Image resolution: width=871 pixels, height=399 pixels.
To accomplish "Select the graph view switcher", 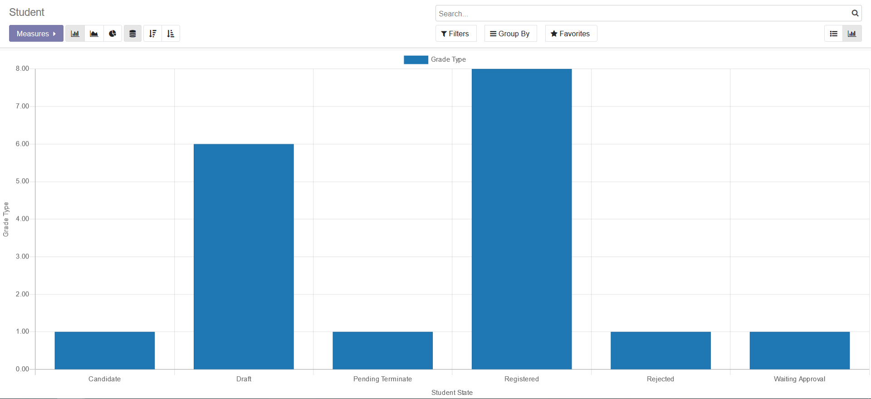I will [852, 34].
